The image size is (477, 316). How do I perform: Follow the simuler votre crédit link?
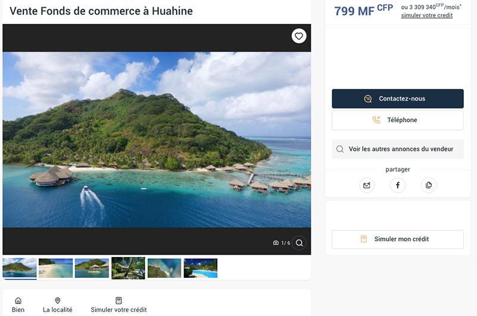[426, 16]
